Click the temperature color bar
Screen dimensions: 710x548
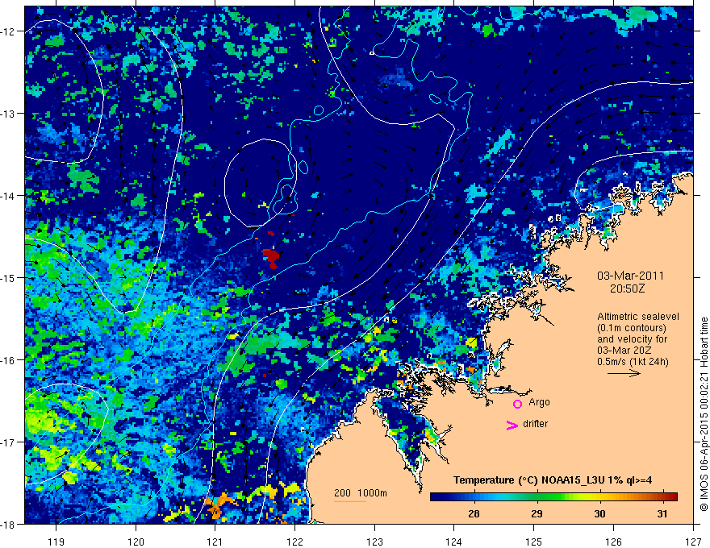point(553,496)
